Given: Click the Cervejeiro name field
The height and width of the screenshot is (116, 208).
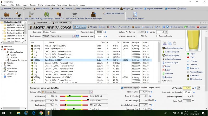Looking at the screenshot, I should [x=59, y=32].
